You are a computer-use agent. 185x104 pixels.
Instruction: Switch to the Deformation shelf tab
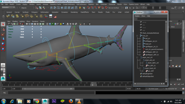(45, 12)
